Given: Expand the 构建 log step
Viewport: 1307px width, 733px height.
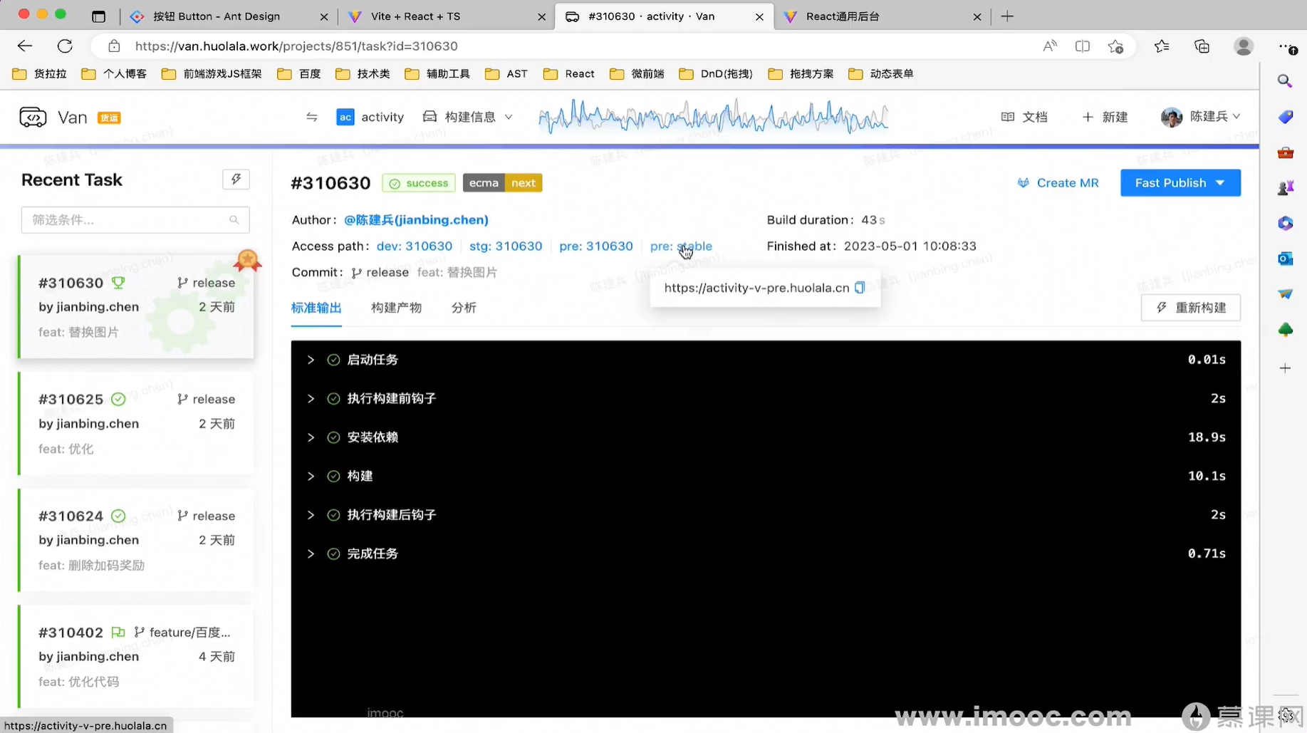Looking at the screenshot, I should point(311,476).
